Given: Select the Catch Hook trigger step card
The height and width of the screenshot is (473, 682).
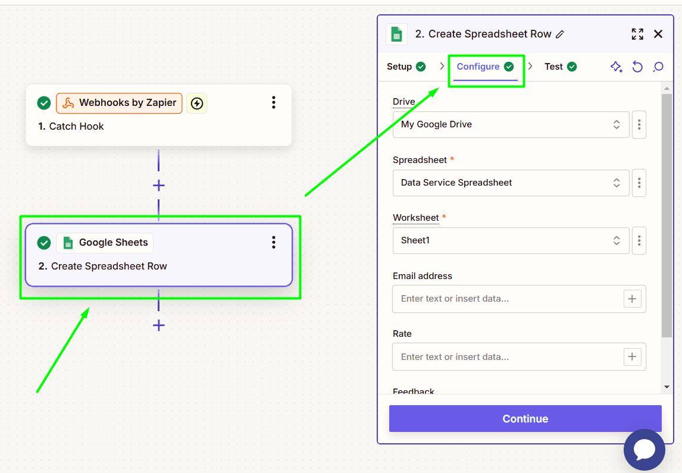Looking at the screenshot, I should (159, 115).
